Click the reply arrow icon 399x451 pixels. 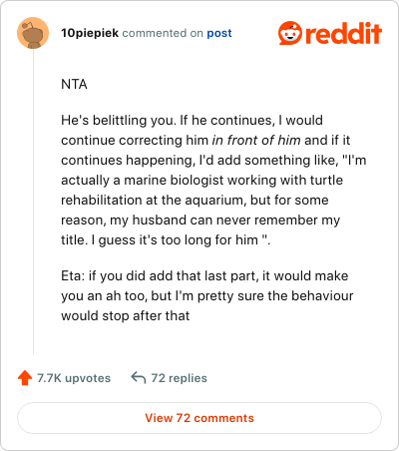click(x=139, y=378)
